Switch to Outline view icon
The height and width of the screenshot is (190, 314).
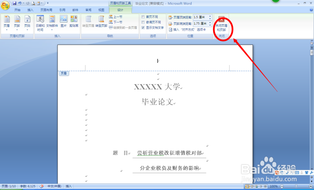click(261, 187)
